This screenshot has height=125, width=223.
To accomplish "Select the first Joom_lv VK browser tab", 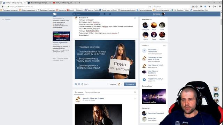I will [x=14, y=3].
